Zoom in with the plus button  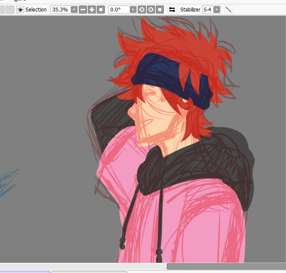pos(92,10)
